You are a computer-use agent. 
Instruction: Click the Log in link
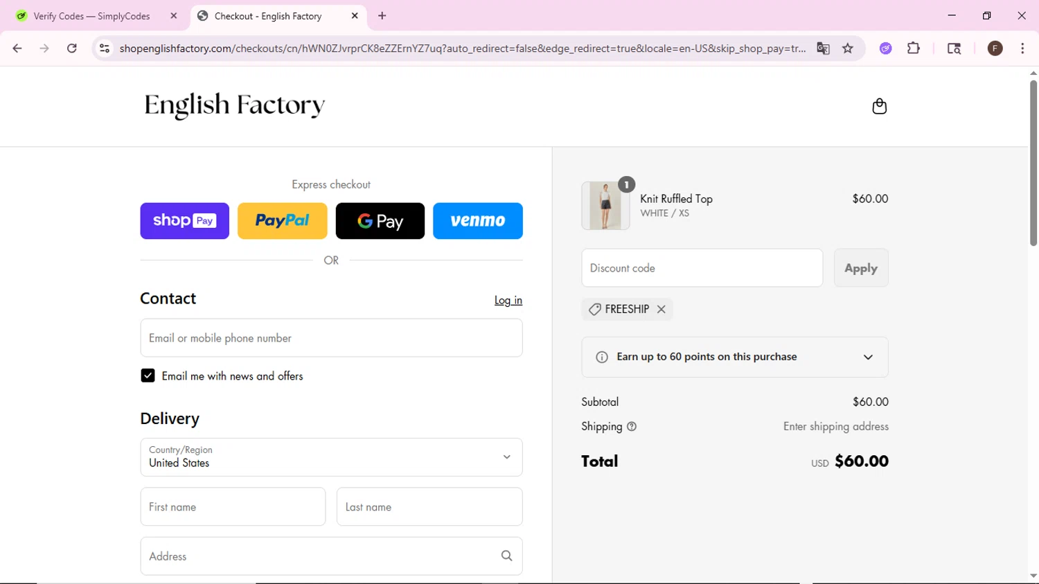[x=508, y=300]
